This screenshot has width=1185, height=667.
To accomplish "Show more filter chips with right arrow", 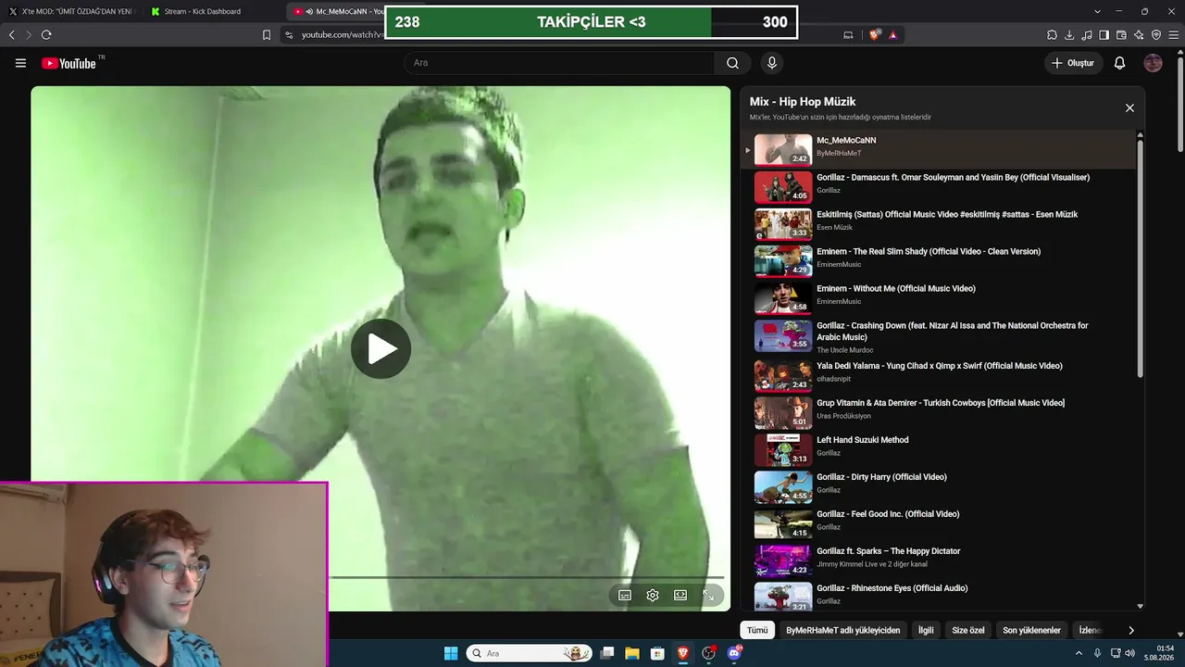I will tap(1130, 630).
